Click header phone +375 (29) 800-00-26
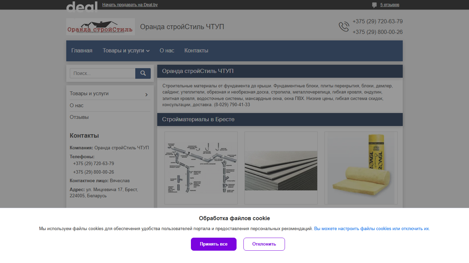469x263 pixels. point(377,32)
